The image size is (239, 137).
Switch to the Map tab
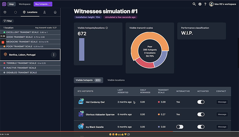(11, 4)
